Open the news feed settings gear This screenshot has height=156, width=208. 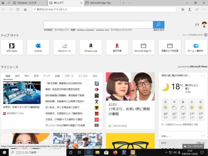(205, 35)
